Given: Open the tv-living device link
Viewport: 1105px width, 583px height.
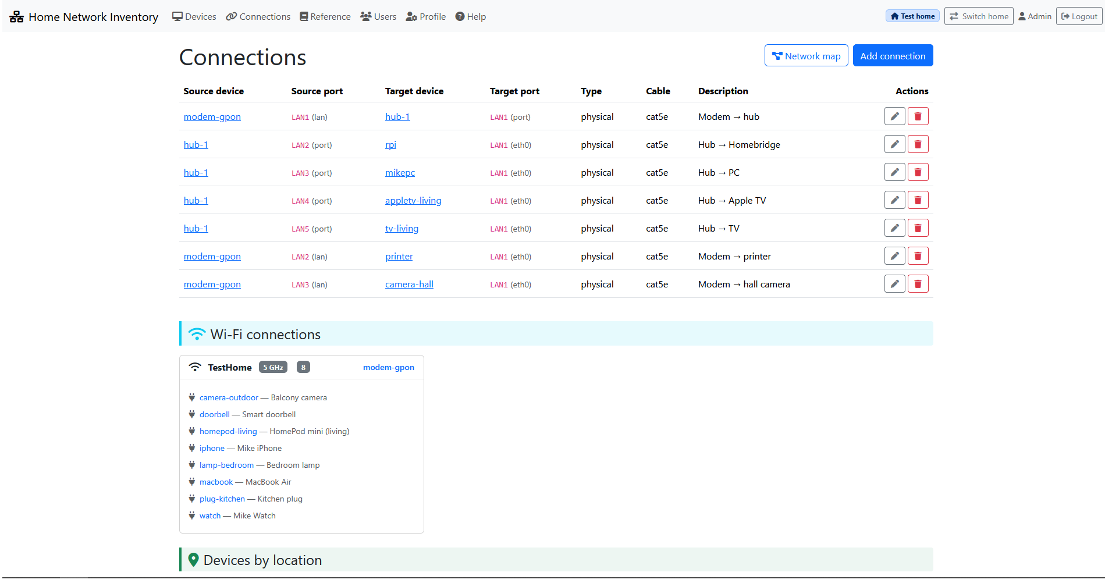Looking at the screenshot, I should point(402,228).
